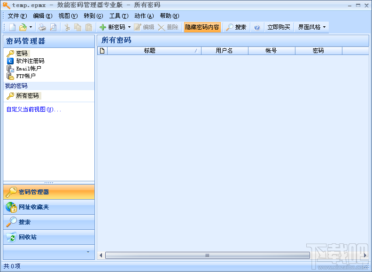The image size is (372, 272).
Task: Open the 转到(G) menu
Action: [x=93, y=16]
